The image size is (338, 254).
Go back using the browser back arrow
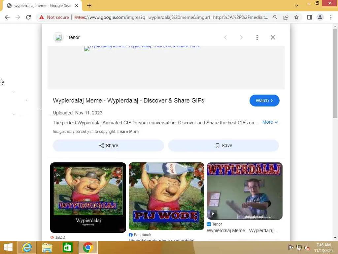[7, 17]
